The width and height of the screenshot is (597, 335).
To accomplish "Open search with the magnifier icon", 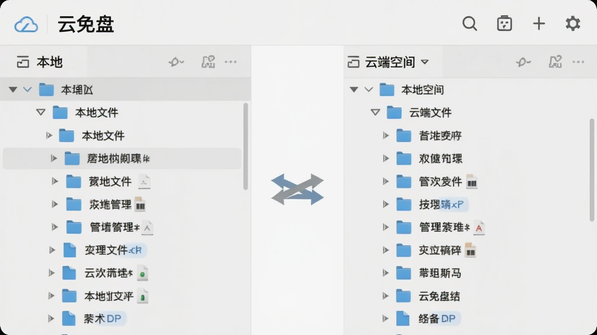I will (470, 23).
